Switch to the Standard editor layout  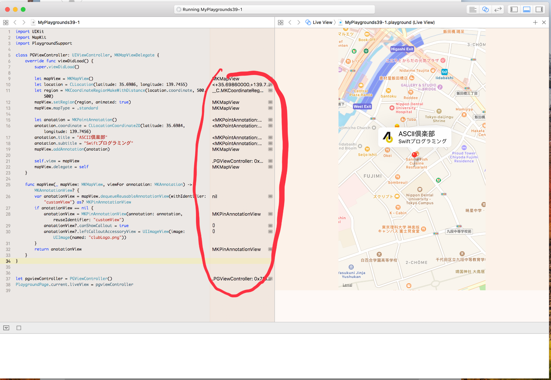click(473, 9)
